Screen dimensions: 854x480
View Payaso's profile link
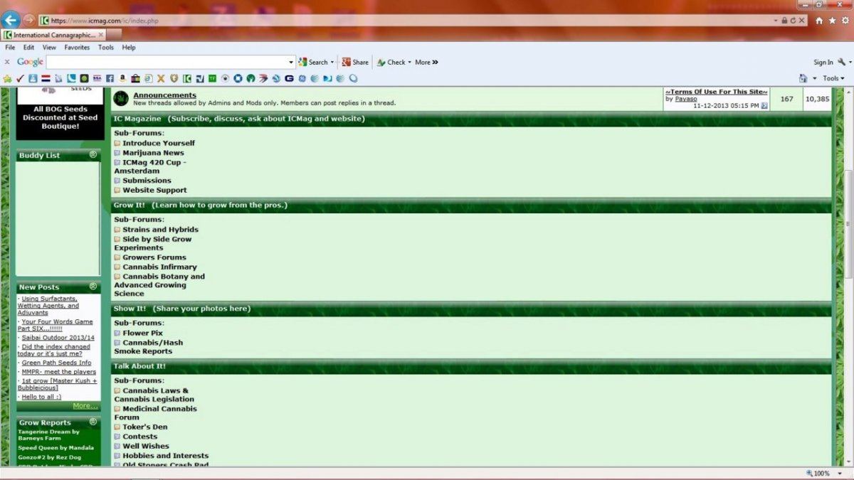686,99
